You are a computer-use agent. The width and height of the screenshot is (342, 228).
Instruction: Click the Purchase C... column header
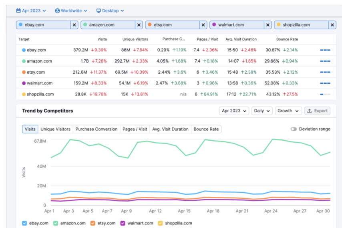pyautogui.click(x=174, y=39)
